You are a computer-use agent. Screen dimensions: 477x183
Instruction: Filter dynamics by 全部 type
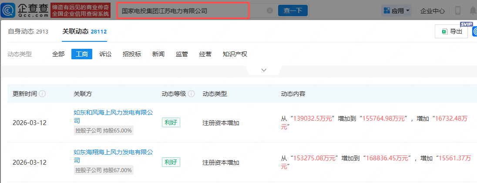click(58, 54)
